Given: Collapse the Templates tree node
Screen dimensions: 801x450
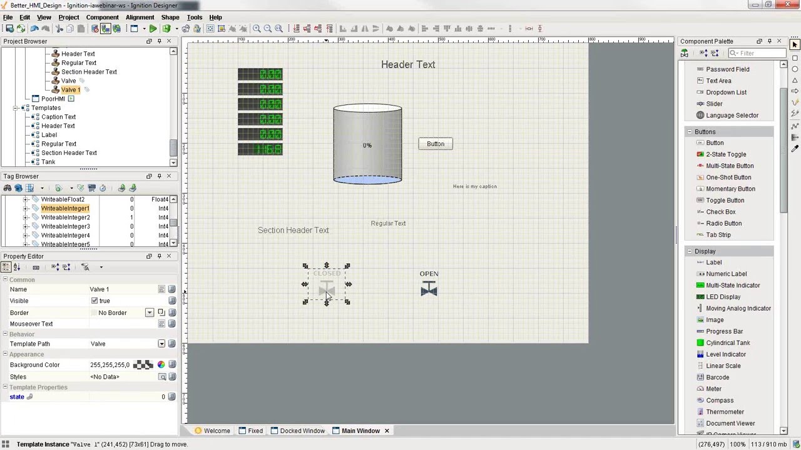Looking at the screenshot, I should 16,108.
